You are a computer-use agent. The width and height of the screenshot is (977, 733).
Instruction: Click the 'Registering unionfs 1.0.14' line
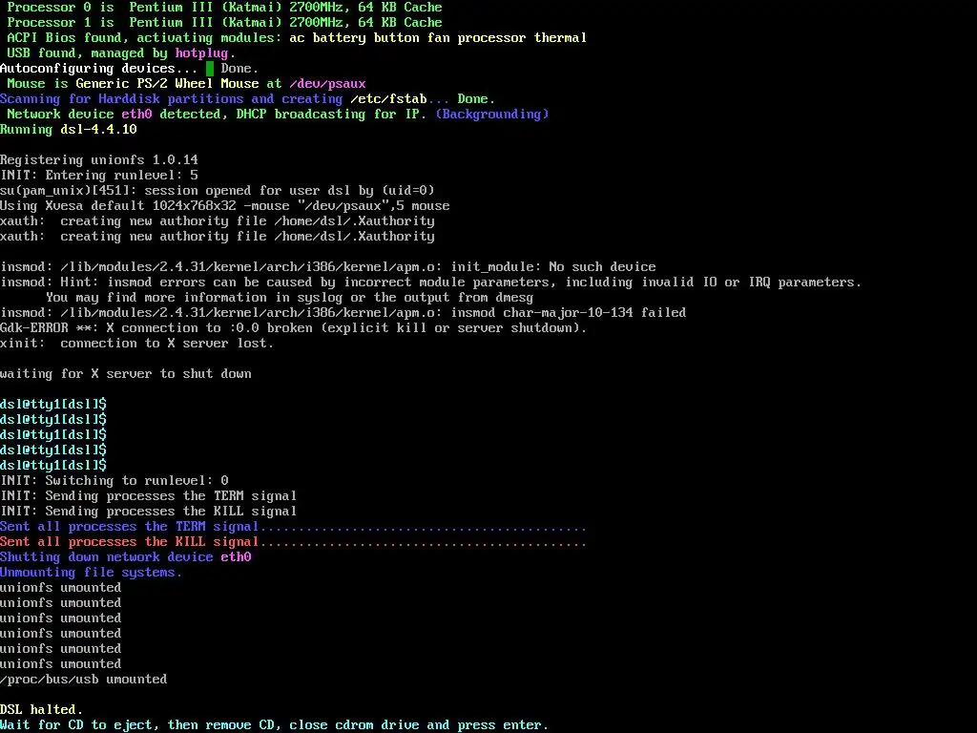click(99, 160)
